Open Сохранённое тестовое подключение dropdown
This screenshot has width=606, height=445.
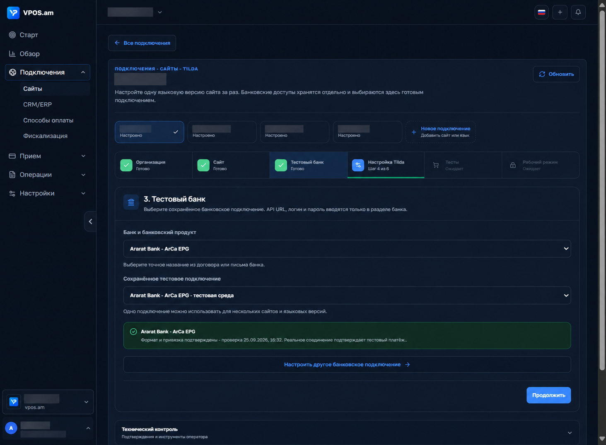click(347, 296)
